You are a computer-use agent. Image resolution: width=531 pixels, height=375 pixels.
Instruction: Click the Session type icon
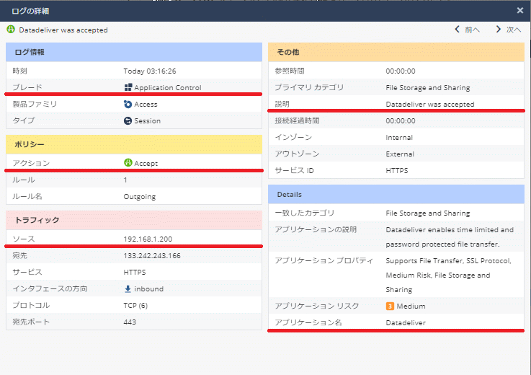click(x=128, y=121)
